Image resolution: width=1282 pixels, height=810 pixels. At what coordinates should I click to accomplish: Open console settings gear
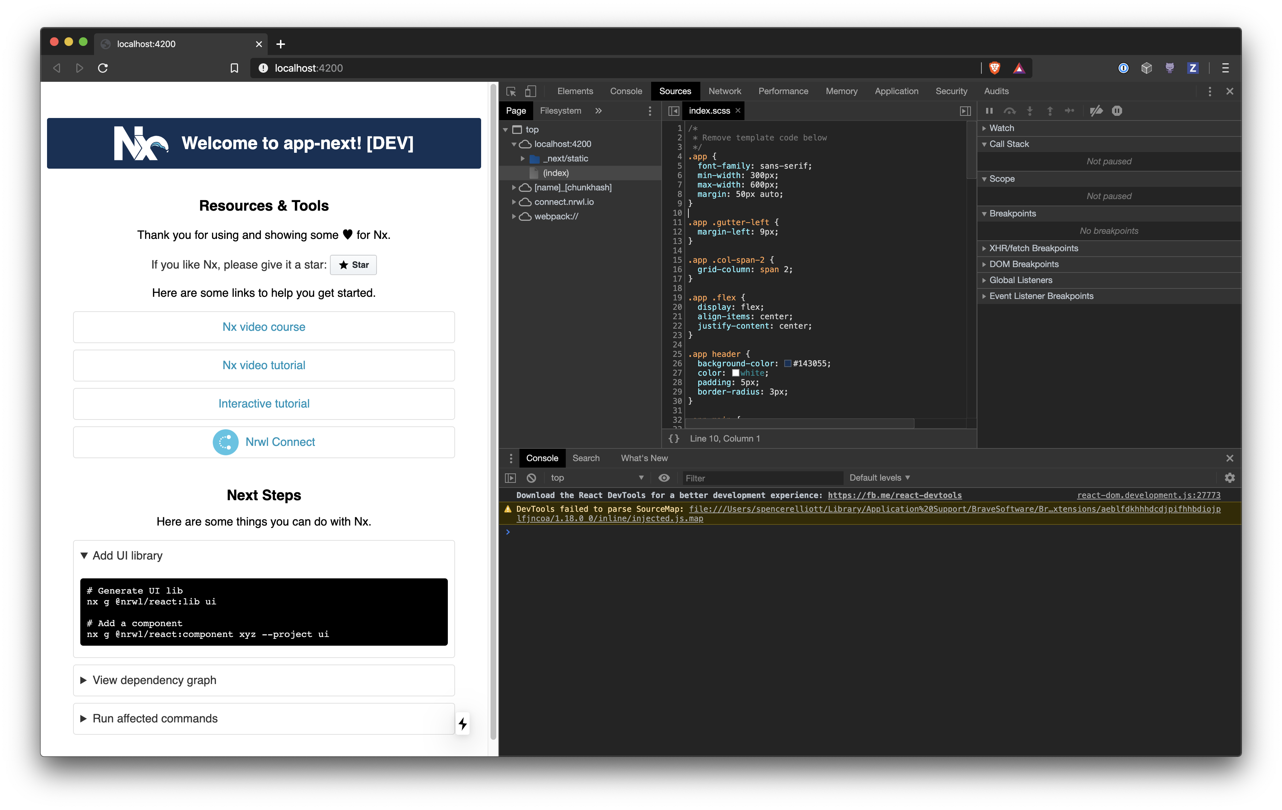click(1229, 478)
